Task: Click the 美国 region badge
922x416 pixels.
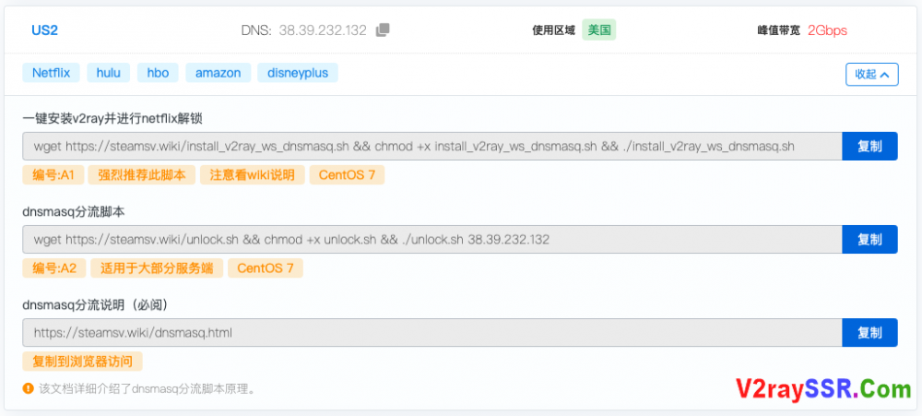Action: pyautogui.click(x=598, y=30)
